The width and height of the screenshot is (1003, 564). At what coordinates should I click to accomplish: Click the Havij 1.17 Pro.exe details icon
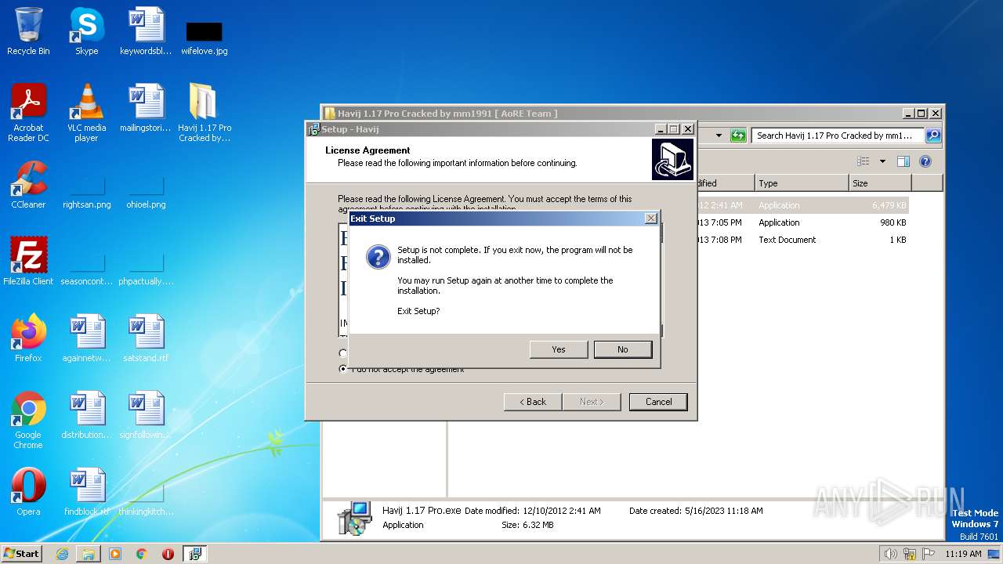[354, 518]
